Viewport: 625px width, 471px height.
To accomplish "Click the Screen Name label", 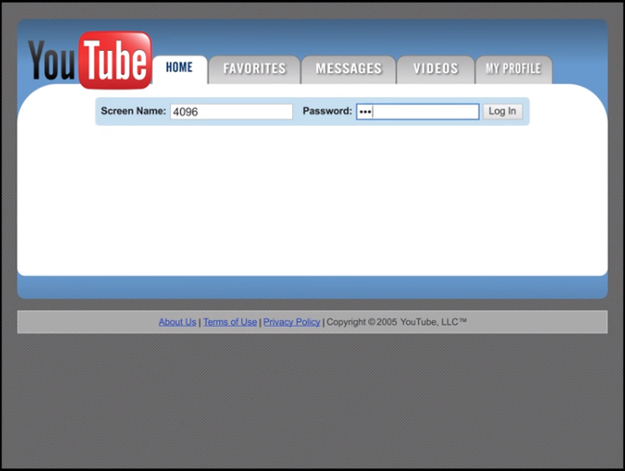I will click(x=133, y=111).
